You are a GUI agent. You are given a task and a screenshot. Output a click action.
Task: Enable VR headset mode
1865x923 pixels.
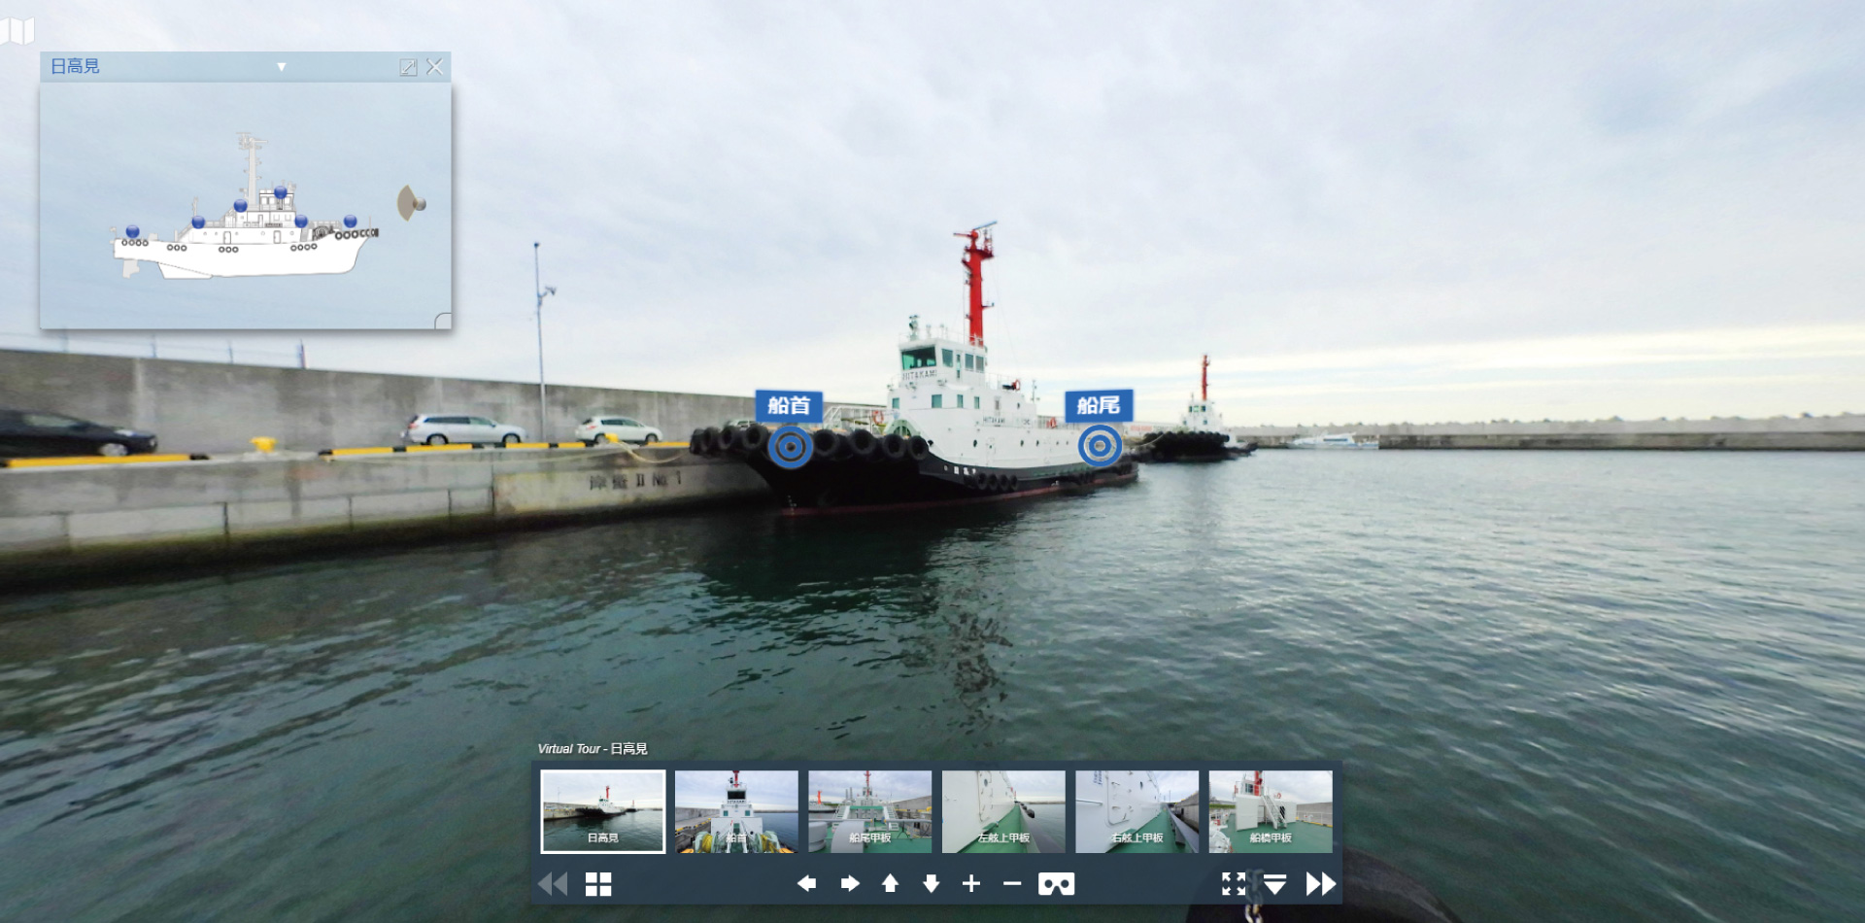pyautogui.click(x=1056, y=884)
